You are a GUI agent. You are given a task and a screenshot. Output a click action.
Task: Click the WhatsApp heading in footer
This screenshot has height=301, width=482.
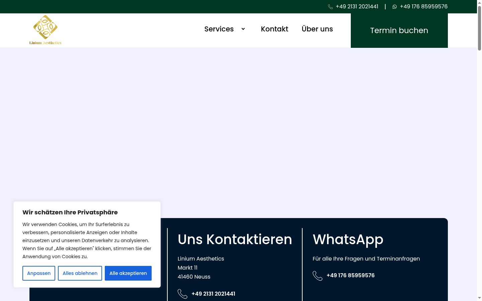point(348,239)
